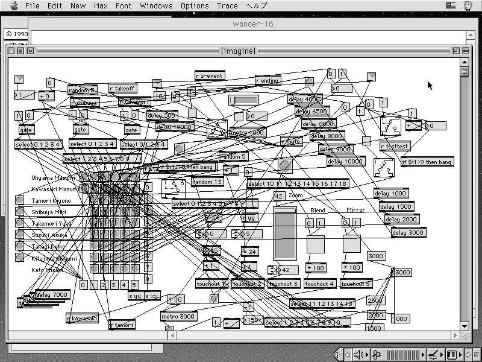Open the AppleTalk bars module arrow
Image resolution: width=482 pixels, height=362 pixels.
pyautogui.click(x=424, y=355)
